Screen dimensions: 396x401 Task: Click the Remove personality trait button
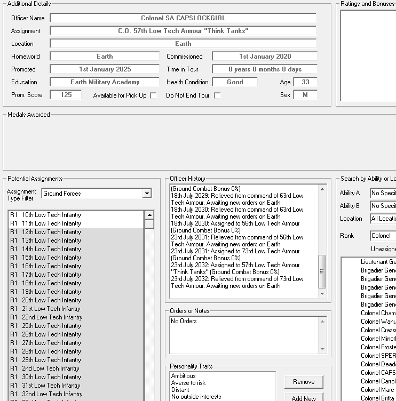(304, 382)
